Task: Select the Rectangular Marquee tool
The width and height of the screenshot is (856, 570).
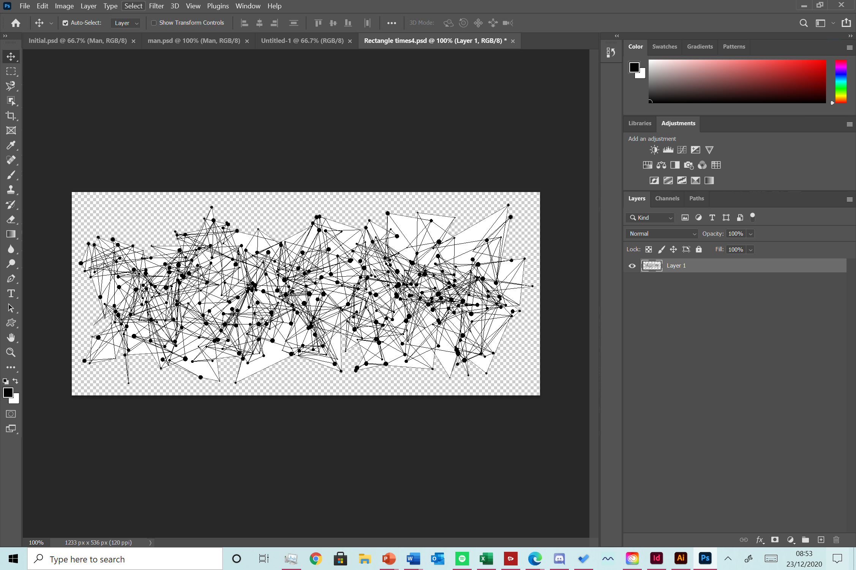Action: [x=11, y=71]
